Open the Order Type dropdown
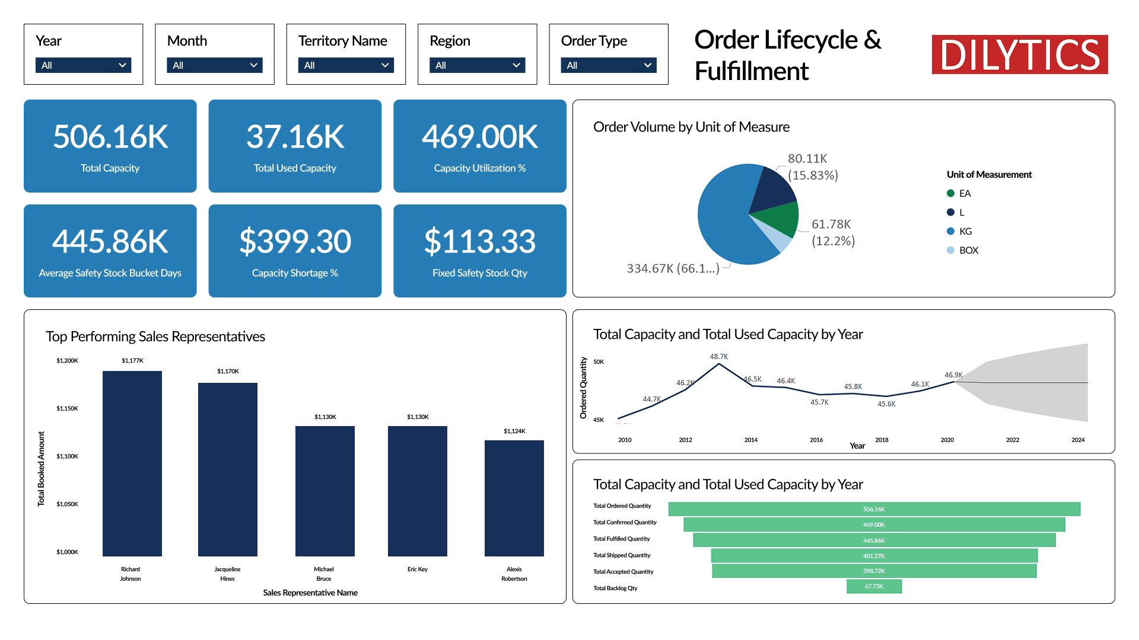Image resolution: width=1139 pixels, height=640 pixels. 608,65
